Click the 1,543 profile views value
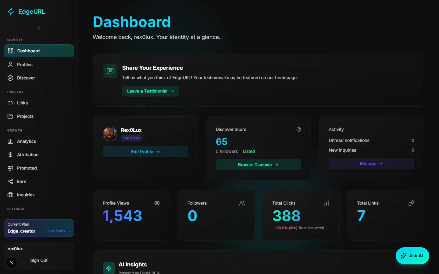The width and height of the screenshot is (439, 274). (123, 216)
